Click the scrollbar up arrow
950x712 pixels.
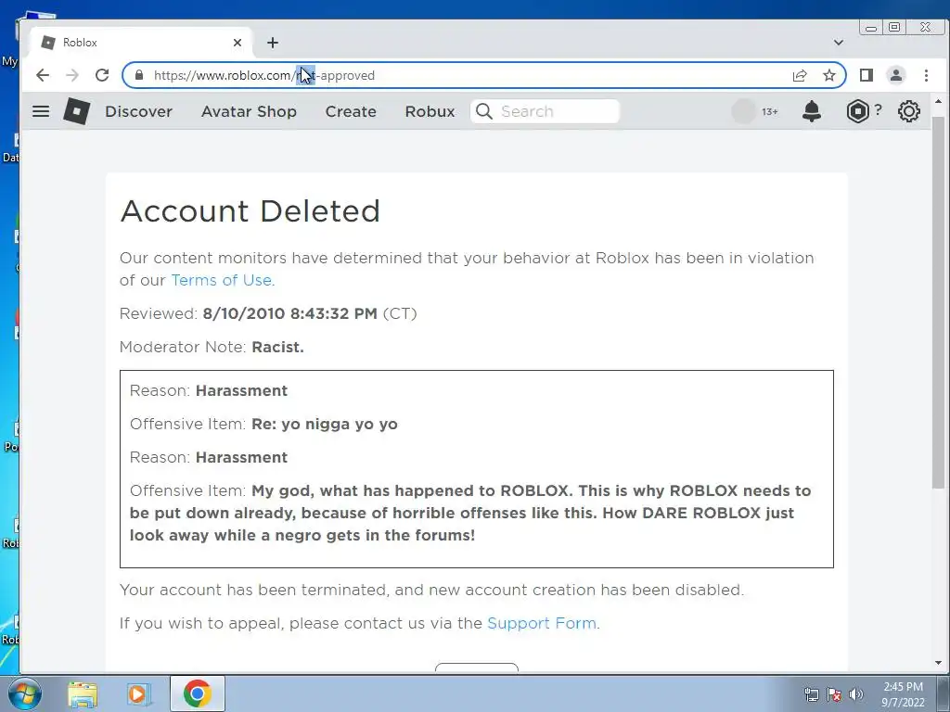point(938,102)
